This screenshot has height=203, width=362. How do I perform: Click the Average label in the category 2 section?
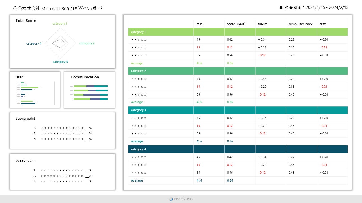point(137,102)
